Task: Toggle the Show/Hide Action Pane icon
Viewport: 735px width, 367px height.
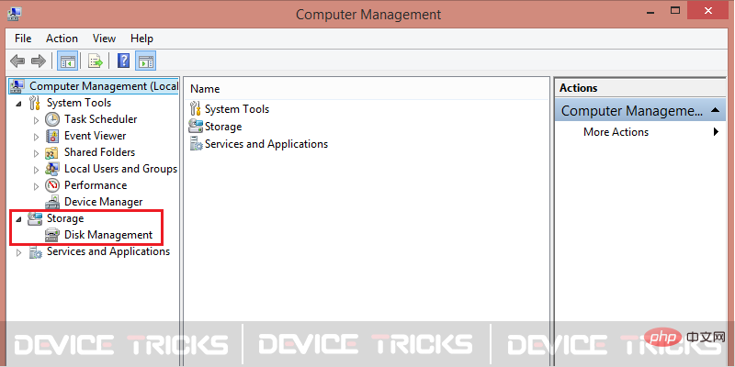Action: click(x=146, y=61)
